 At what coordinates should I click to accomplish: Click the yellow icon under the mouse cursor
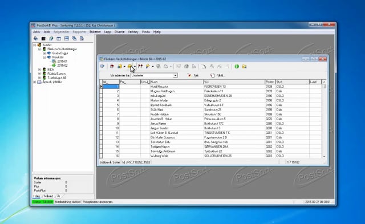point(130,67)
